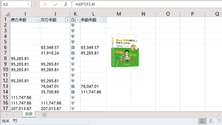Click the Excel VBA book cover image
This screenshot has width=222, height=125.
125,50
